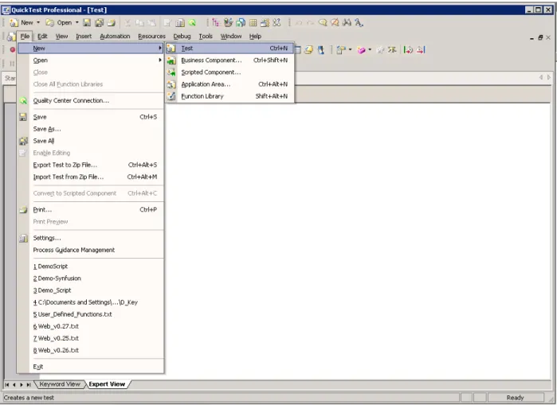Image resolution: width=557 pixels, height=405 pixels.
Task: Select the highlighted New submenu entry
Action: point(91,49)
